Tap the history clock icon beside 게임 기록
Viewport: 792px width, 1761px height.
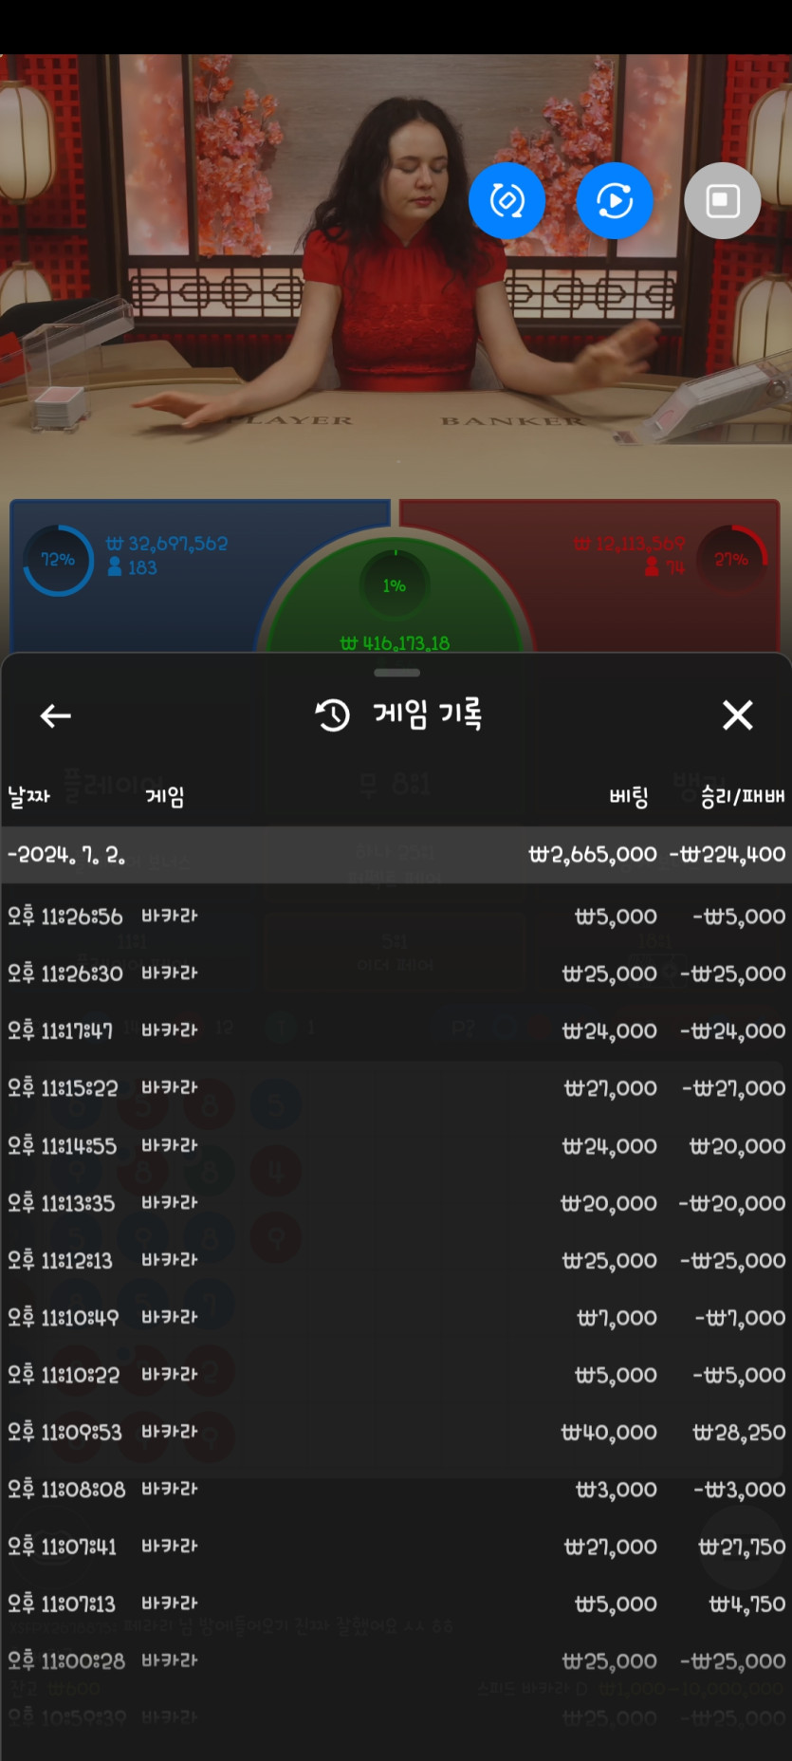[333, 714]
